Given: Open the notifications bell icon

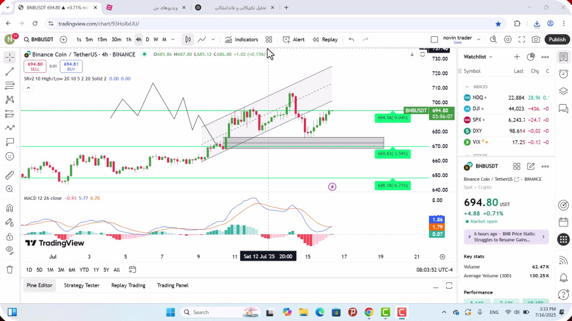Looking at the screenshot, I should click(x=564, y=278).
